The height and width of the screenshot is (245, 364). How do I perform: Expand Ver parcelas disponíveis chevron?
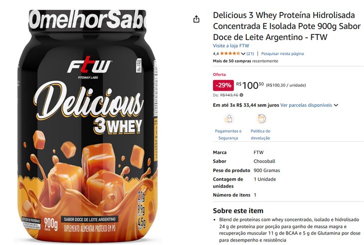[336, 105]
